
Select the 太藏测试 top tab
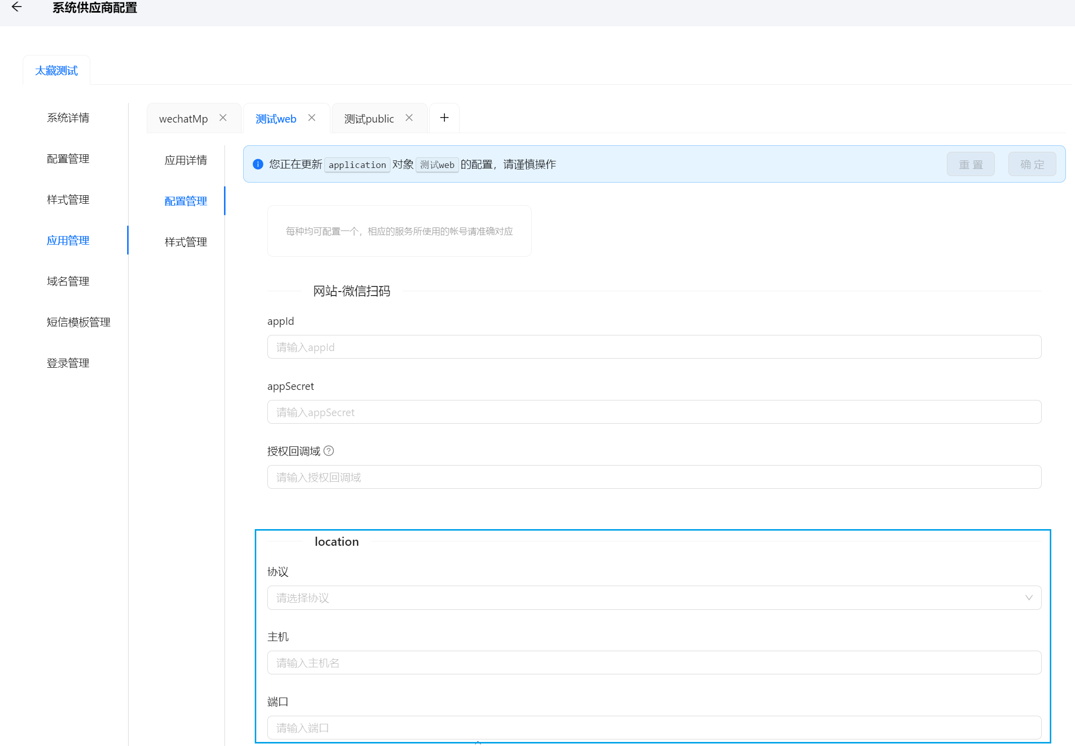tap(56, 71)
